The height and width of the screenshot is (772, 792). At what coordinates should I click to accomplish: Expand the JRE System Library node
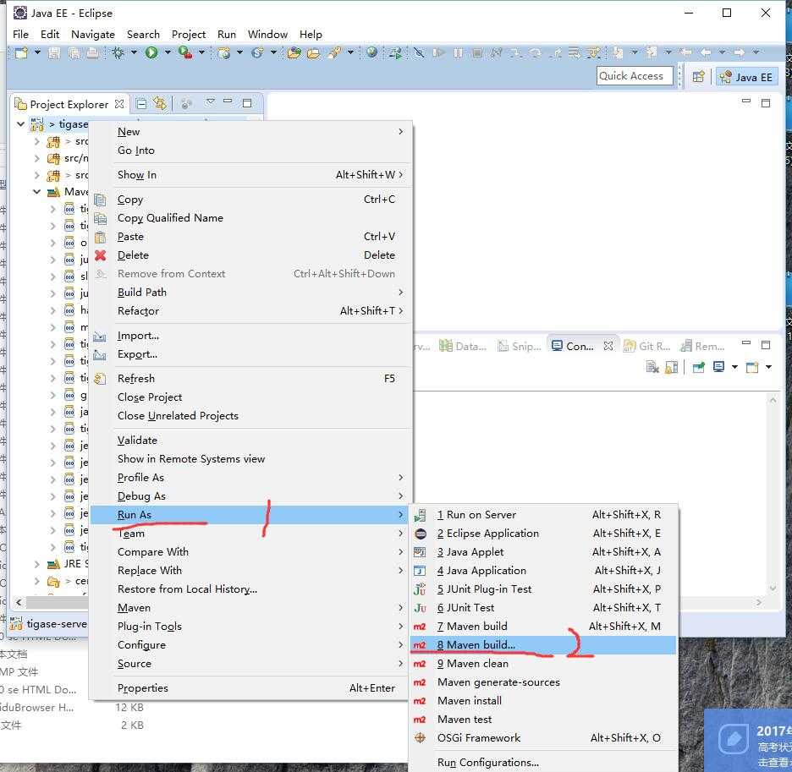[37, 564]
